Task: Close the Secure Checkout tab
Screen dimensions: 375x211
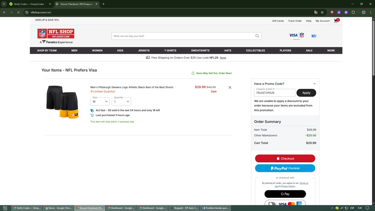Action: pos(96,4)
